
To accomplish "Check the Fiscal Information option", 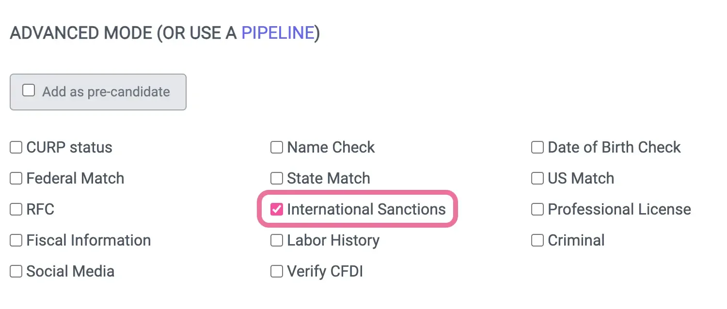I will [x=16, y=240].
